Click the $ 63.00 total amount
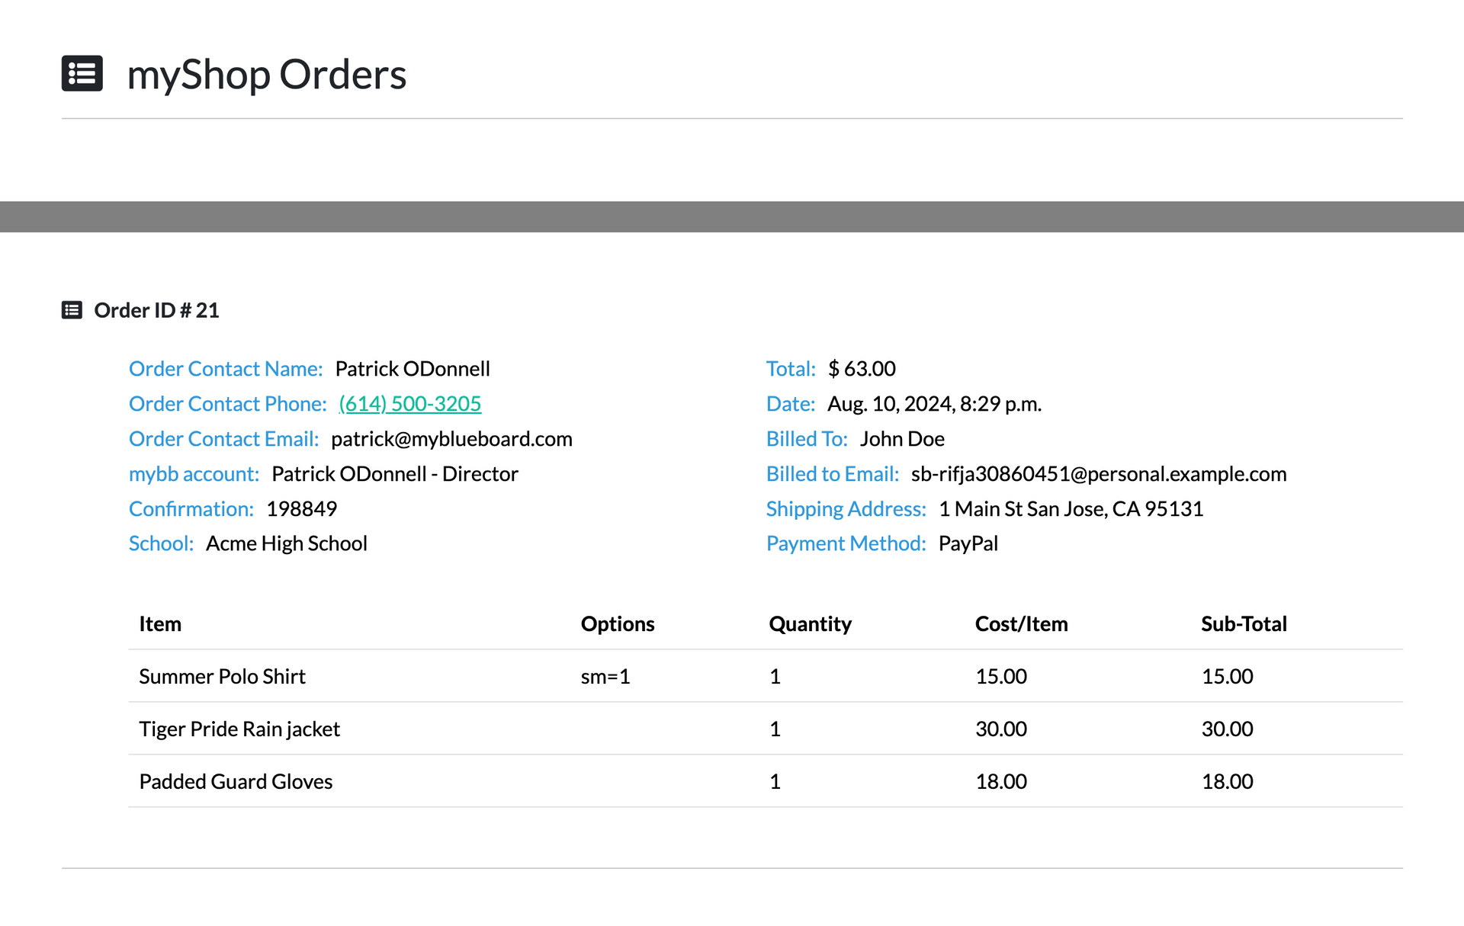The image size is (1464, 926). (862, 369)
